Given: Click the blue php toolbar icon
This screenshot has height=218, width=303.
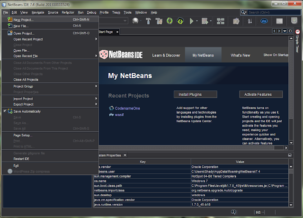Looking at the screenshot, I should tap(264, 21).
